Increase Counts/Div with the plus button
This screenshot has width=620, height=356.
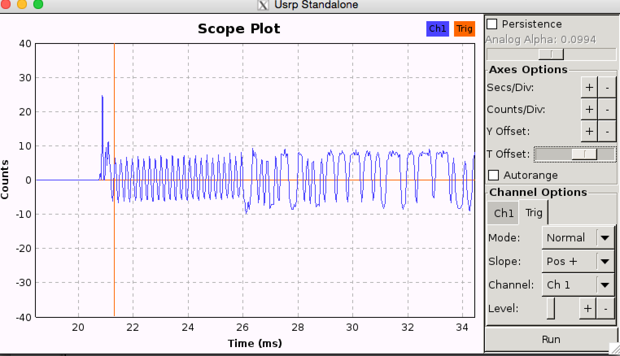pos(589,109)
